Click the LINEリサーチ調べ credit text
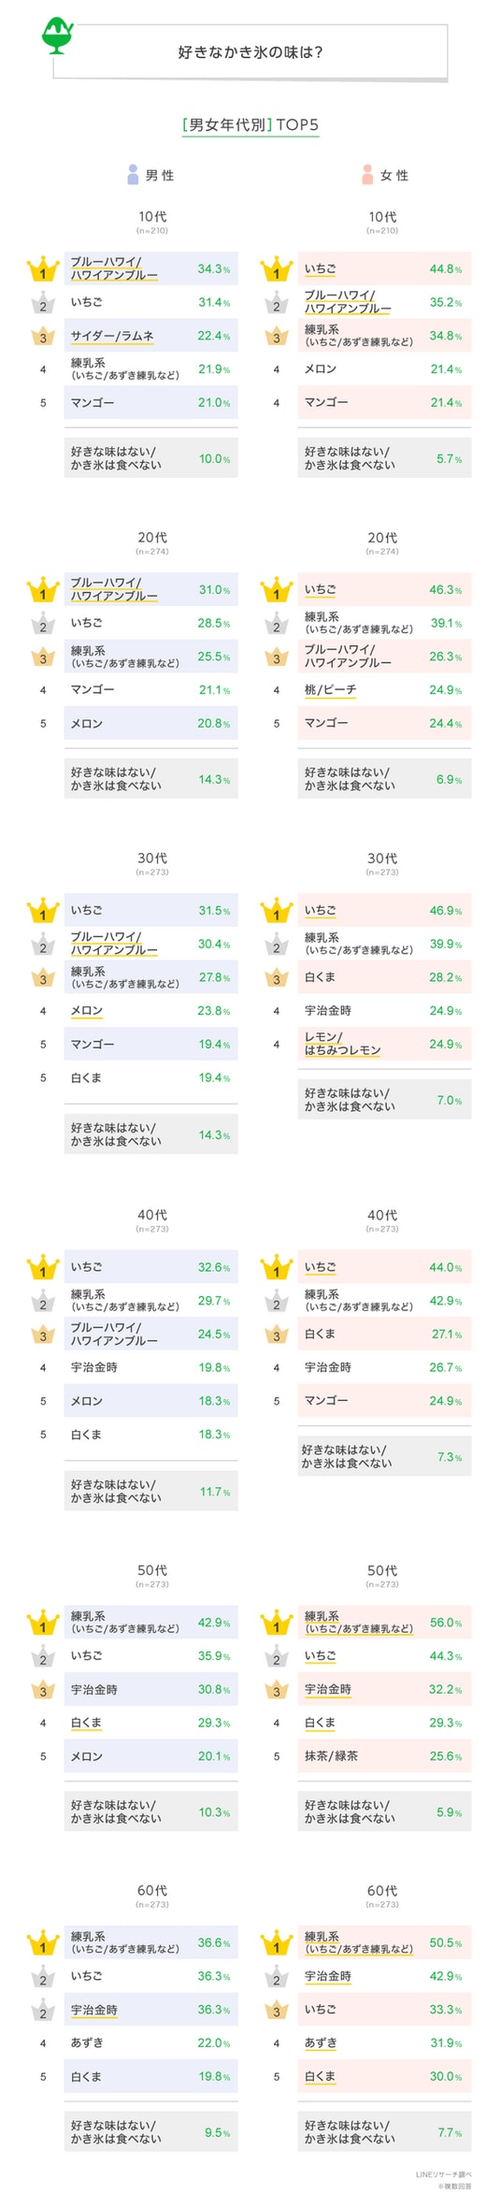This screenshot has height=2208, width=501. coord(444,2175)
